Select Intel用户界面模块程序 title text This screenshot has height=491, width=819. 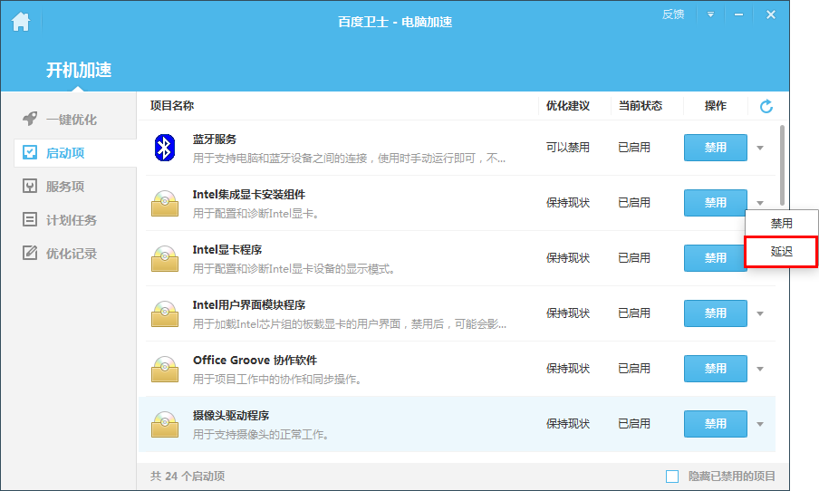point(248,305)
